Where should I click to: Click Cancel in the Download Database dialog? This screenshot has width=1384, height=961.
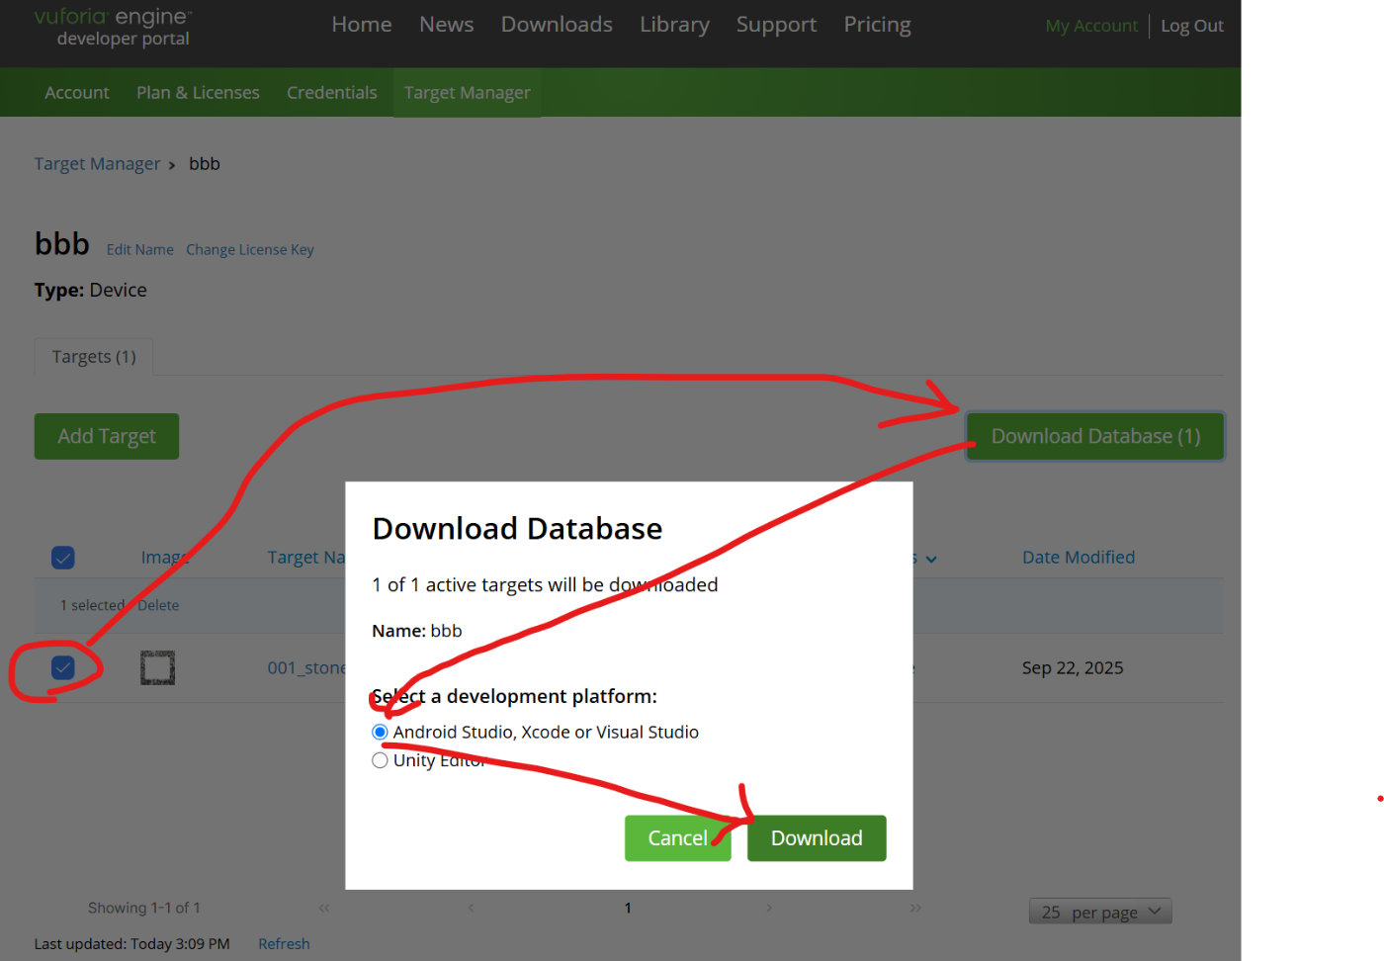tap(678, 838)
